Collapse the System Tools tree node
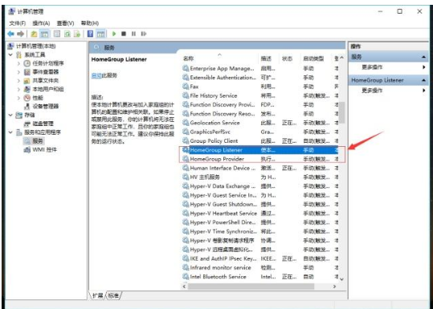 (10, 55)
